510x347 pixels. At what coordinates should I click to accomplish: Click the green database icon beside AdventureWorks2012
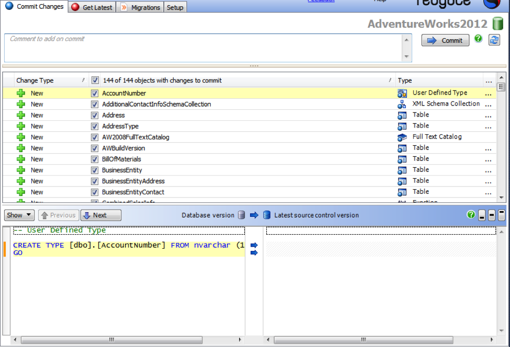[x=497, y=24]
